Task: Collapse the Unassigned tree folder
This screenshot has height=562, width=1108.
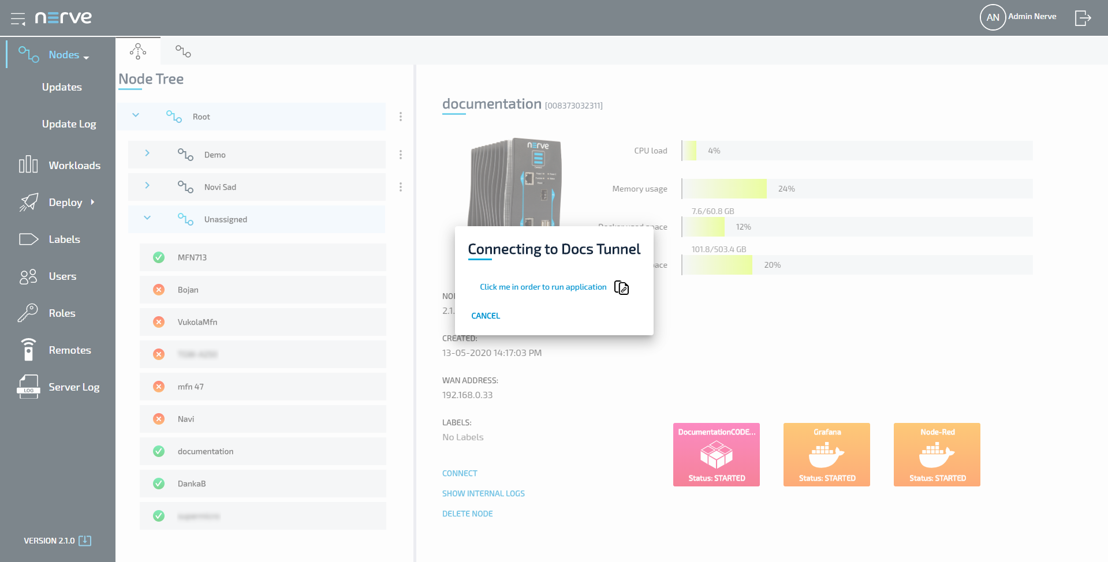Action: 147,218
